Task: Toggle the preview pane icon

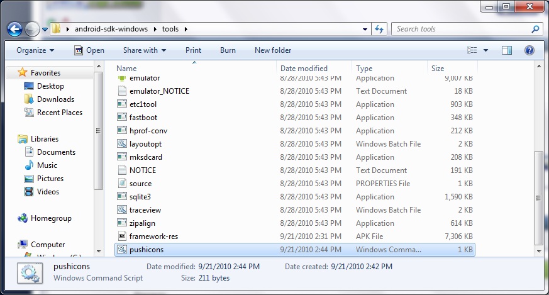Action: point(507,50)
